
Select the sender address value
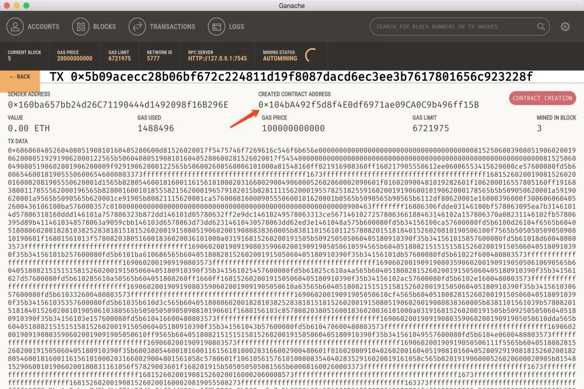point(118,105)
